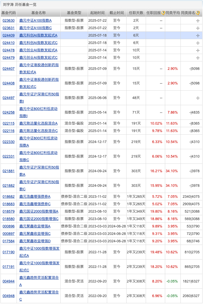Click fund code 018580

(x=8, y=219)
